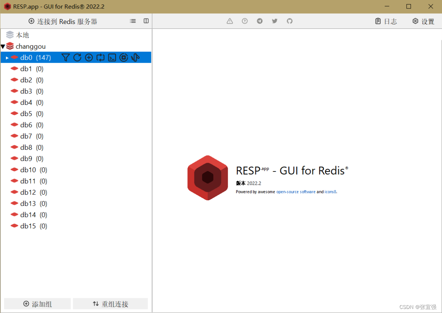The height and width of the screenshot is (313, 442).
Task: Select db13 (0) database
Action: (x=76, y=204)
